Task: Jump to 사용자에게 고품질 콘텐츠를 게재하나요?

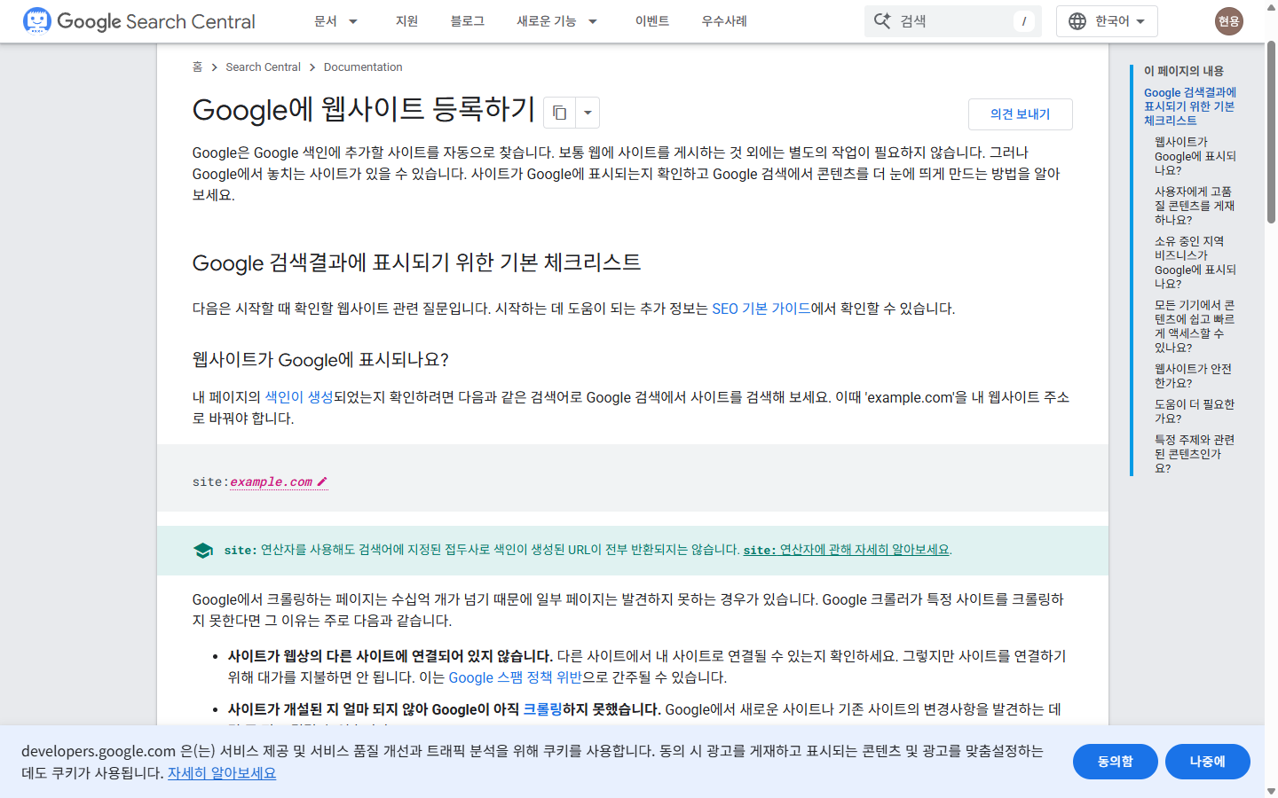Action: click(x=1195, y=206)
